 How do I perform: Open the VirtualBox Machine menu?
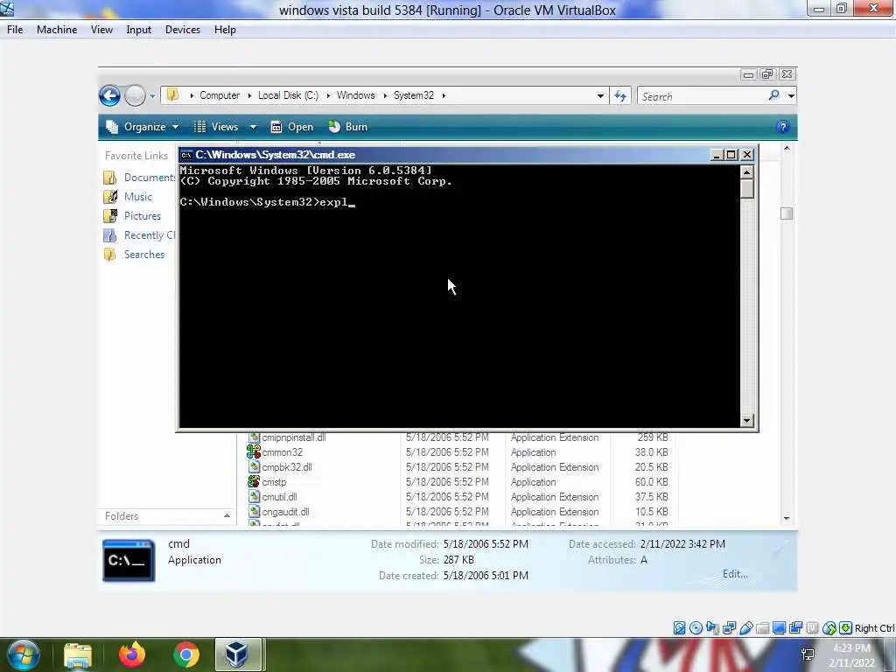[57, 30]
